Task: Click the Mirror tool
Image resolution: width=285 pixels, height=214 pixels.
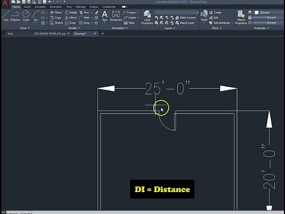Action: (x=71, y=18)
